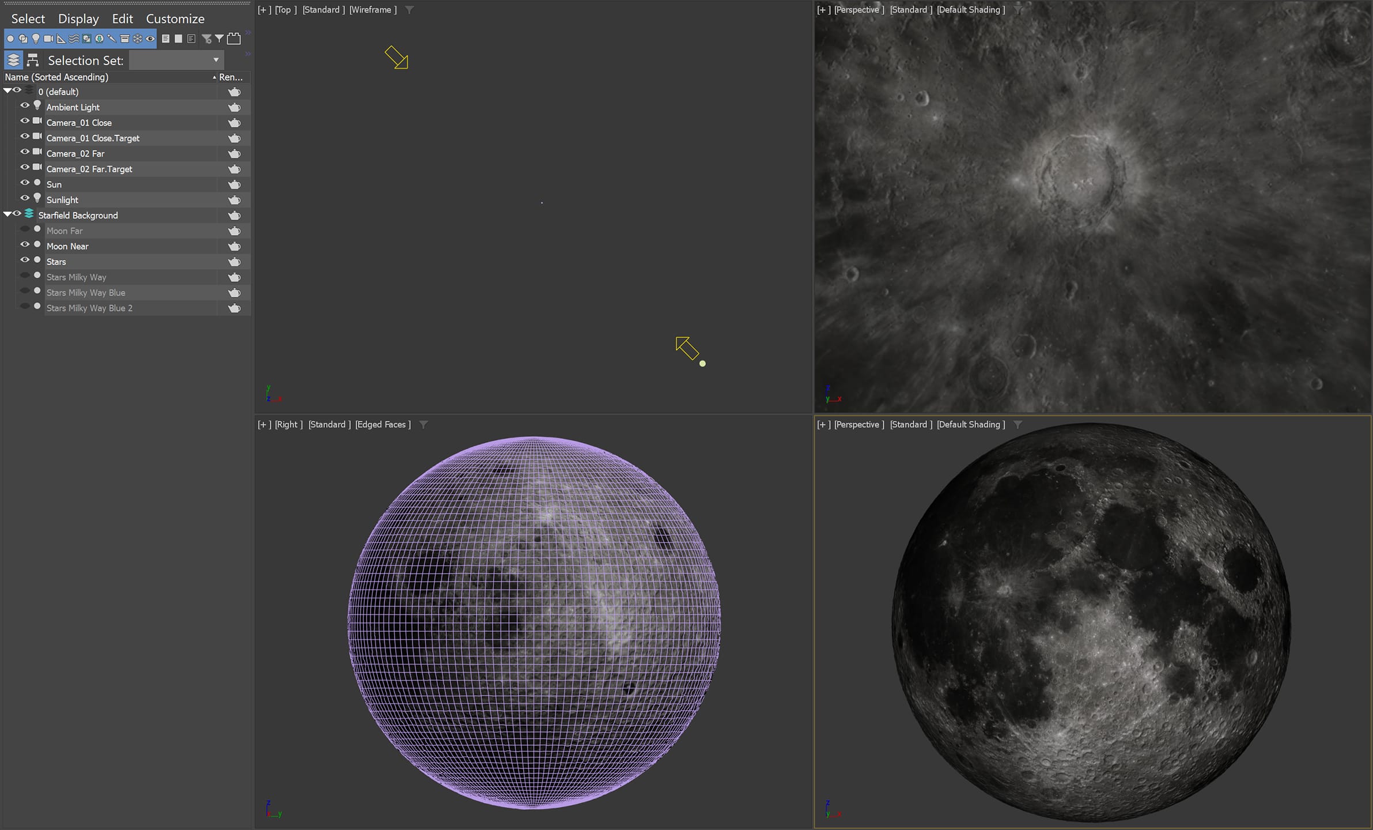Click Edged Faces label in Right viewport

pos(383,425)
